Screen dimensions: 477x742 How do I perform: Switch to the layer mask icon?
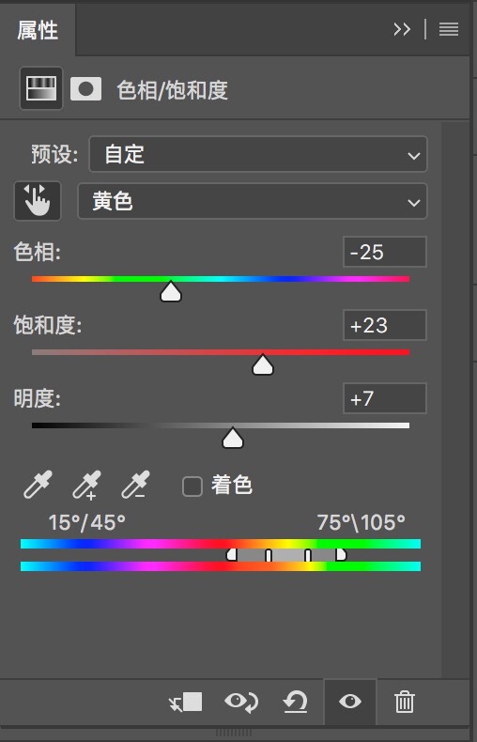click(x=85, y=88)
